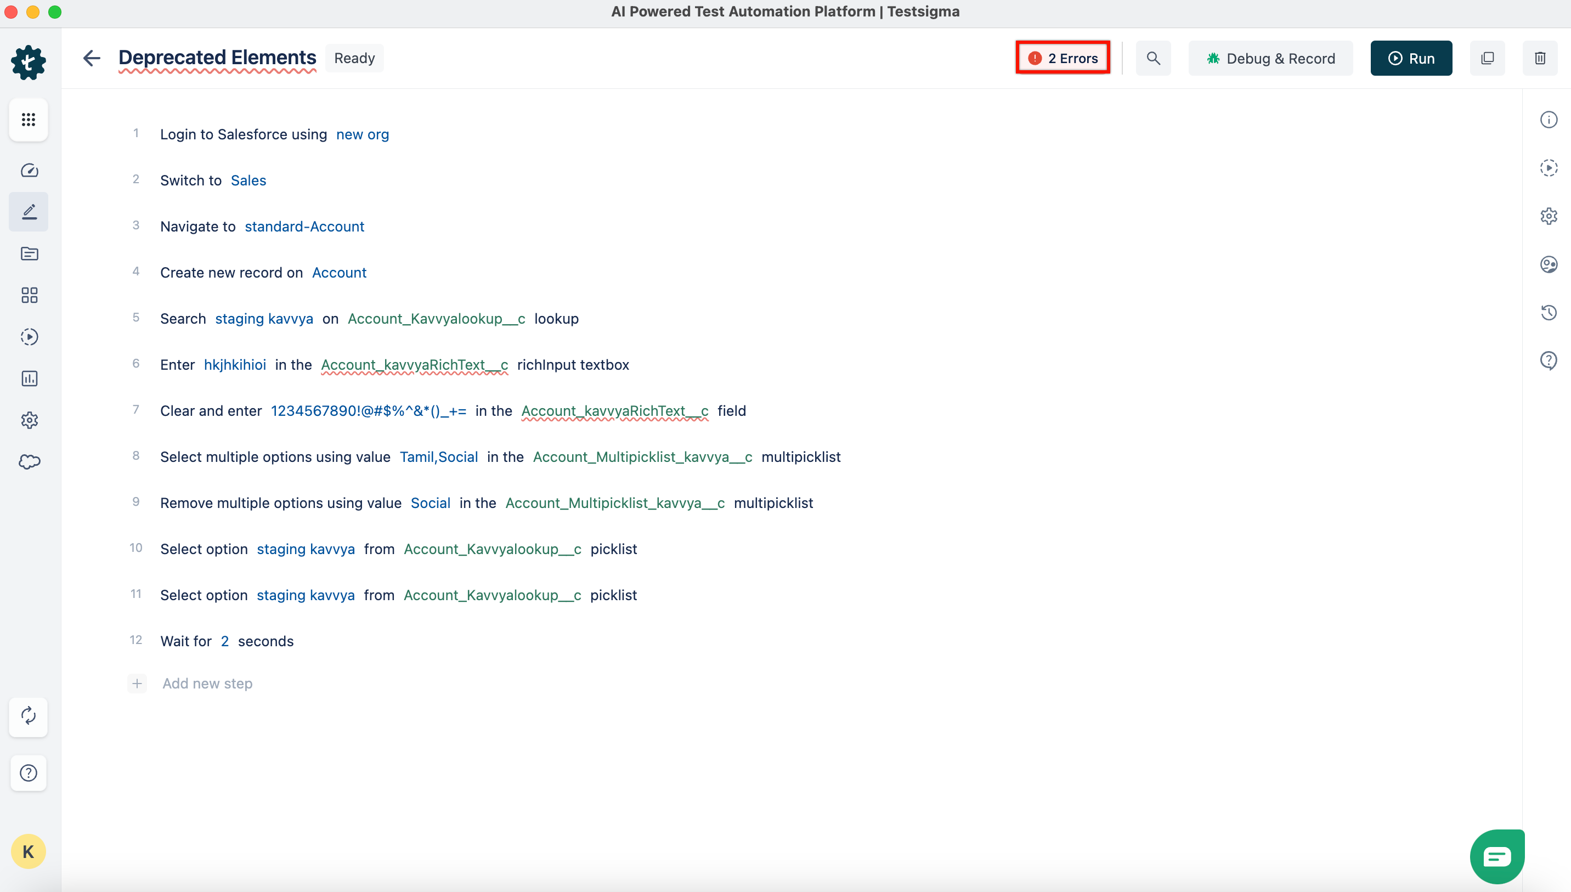1571x892 pixels.
Task: Click the 'lookup' word in step 5
Action: (557, 319)
